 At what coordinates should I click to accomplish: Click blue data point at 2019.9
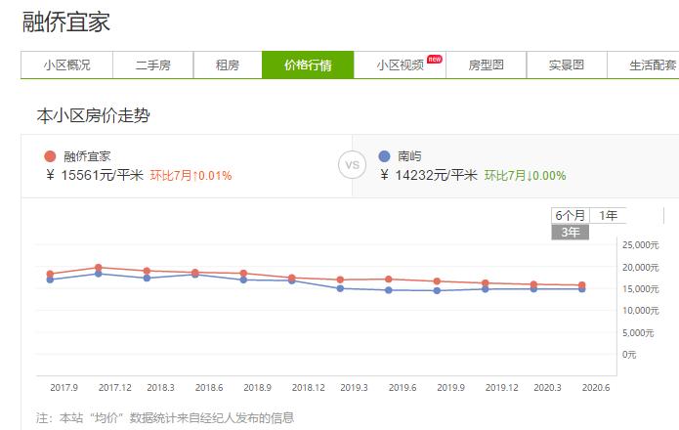click(438, 291)
